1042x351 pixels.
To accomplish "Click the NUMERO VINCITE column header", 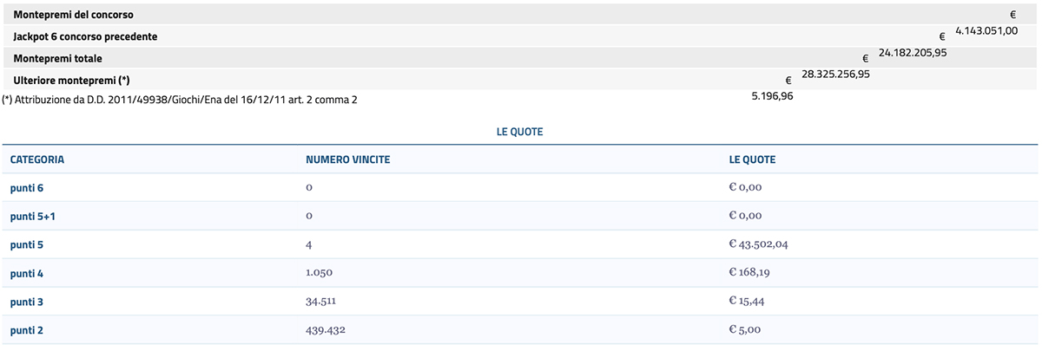I will (x=347, y=160).
